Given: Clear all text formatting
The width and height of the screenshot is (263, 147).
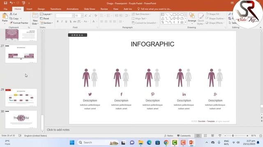Looking at the screenshot, I should pyautogui.click(x=96, y=16).
